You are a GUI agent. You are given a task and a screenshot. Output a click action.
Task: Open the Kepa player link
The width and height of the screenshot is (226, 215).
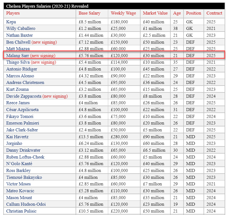tap(11, 22)
